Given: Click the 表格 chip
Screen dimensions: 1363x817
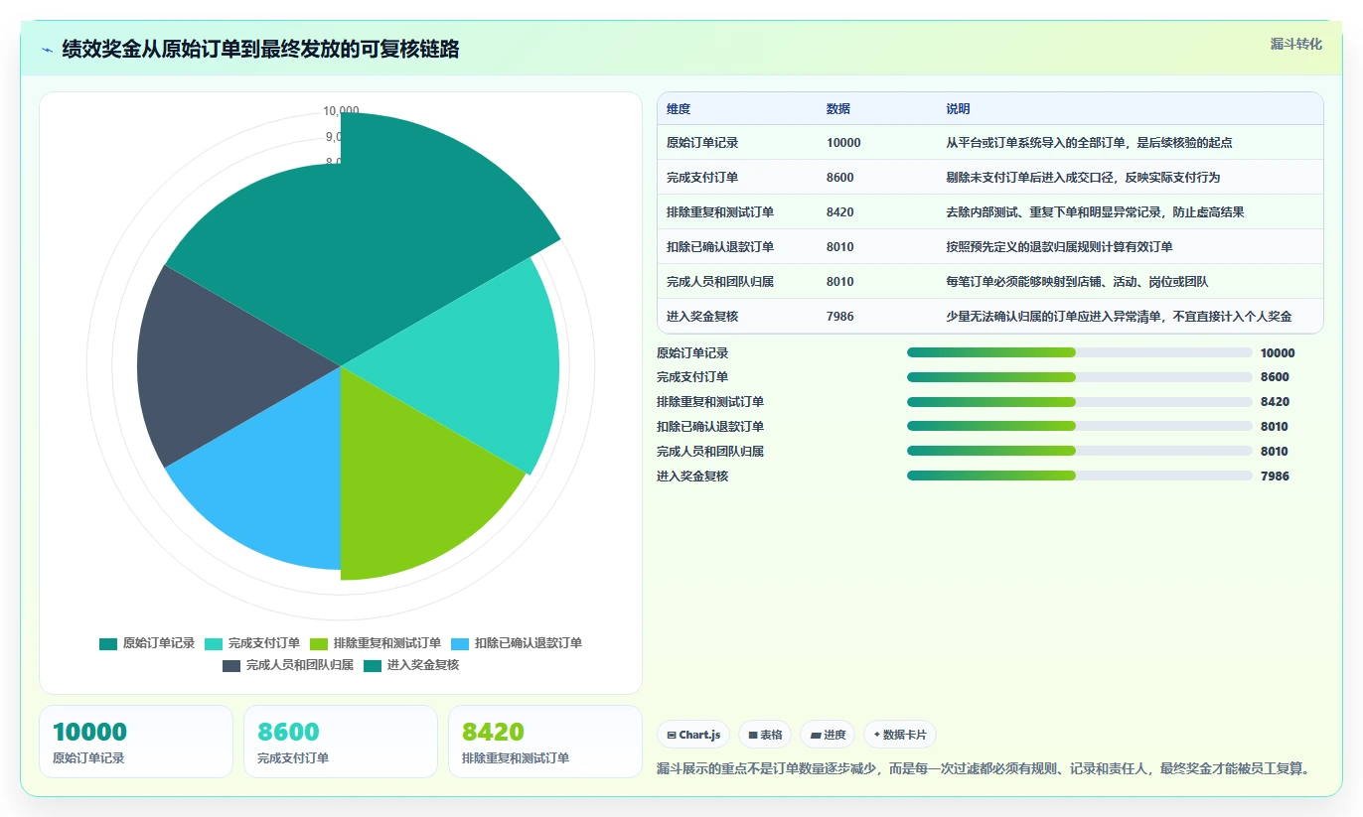Looking at the screenshot, I should point(765,735).
